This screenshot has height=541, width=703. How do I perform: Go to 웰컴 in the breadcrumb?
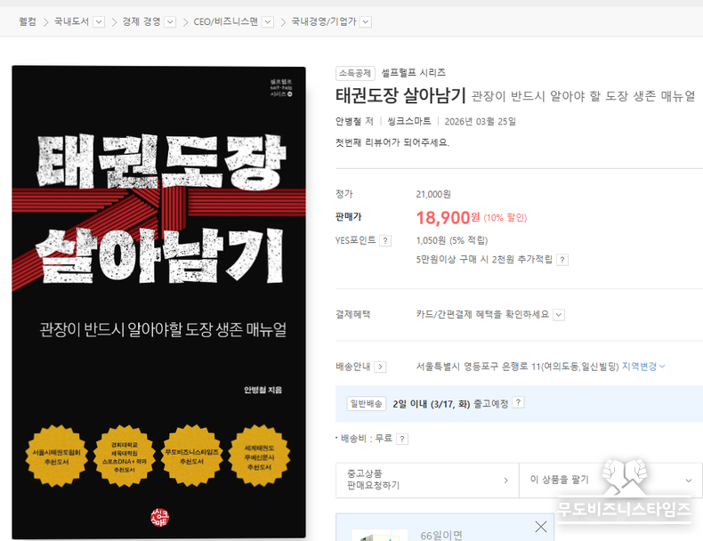pyautogui.click(x=29, y=21)
